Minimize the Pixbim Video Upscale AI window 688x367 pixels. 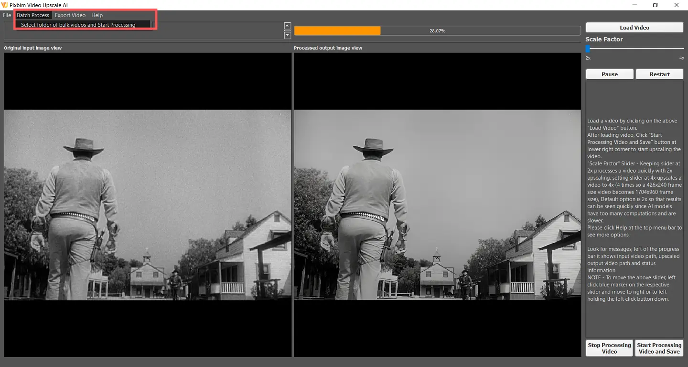click(634, 5)
